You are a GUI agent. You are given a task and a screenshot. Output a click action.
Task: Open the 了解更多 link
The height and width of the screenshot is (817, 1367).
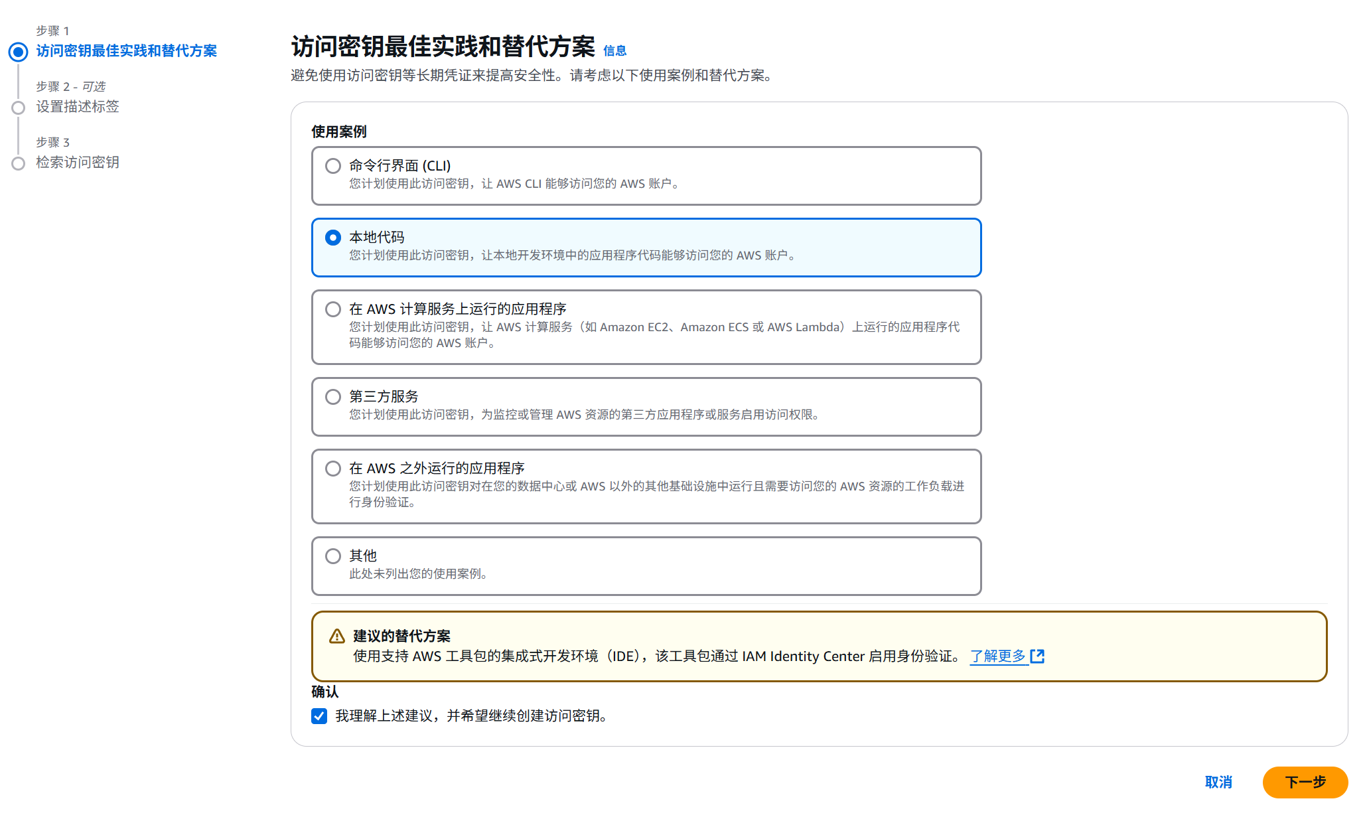[997, 656]
